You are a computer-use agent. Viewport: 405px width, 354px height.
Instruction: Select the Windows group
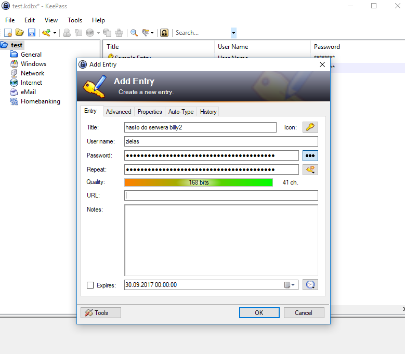pyautogui.click(x=34, y=64)
